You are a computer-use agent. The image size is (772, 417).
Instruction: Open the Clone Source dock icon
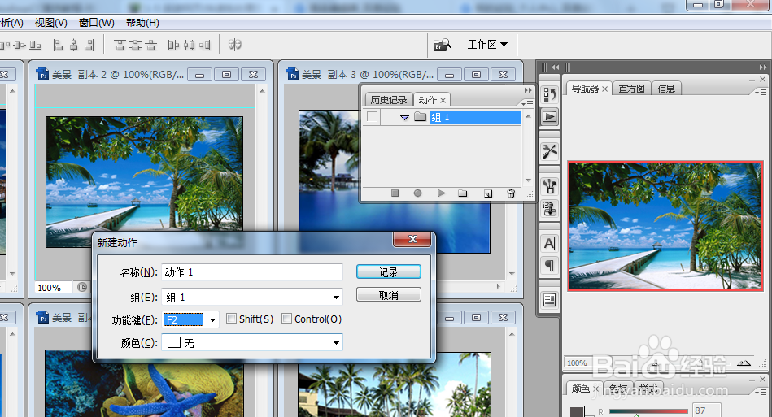point(549,208)
